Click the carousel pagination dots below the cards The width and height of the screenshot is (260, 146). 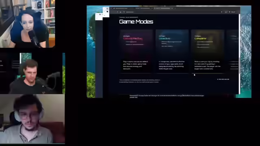coord(223,79)
